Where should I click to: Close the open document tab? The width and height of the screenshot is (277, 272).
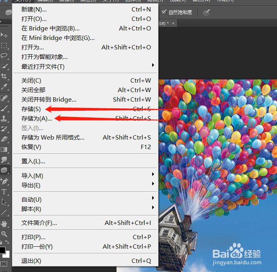(173, 23)
